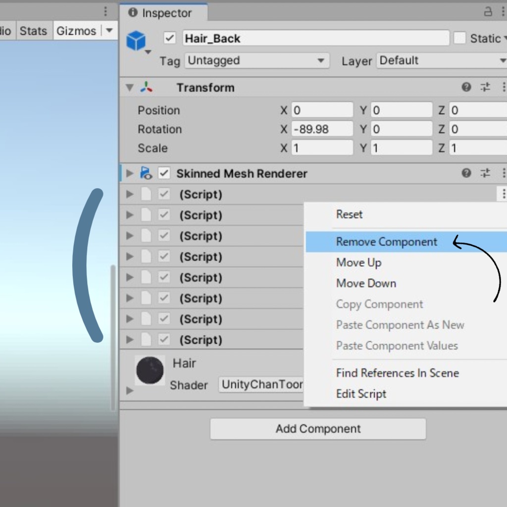Click the Hair material preview thumbnail
Screen dimensions: 507x507
coord(150,370)
